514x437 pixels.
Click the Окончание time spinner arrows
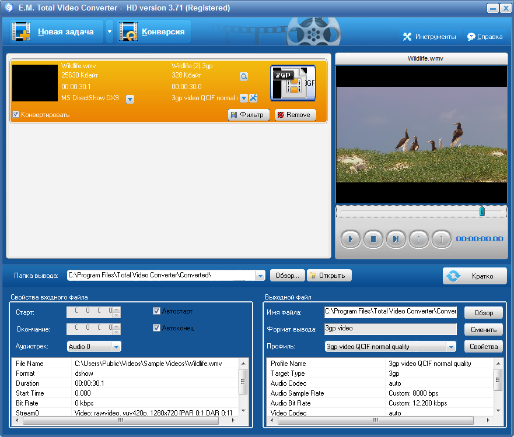(x=117, y=329)
